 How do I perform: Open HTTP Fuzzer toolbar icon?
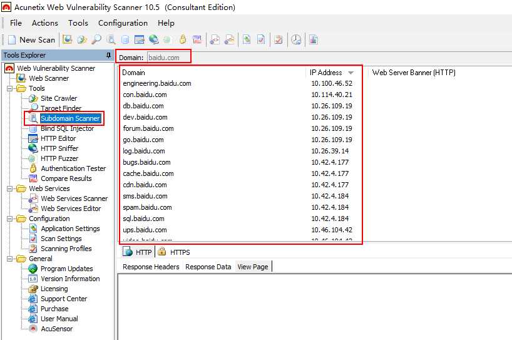coord(167,39)
